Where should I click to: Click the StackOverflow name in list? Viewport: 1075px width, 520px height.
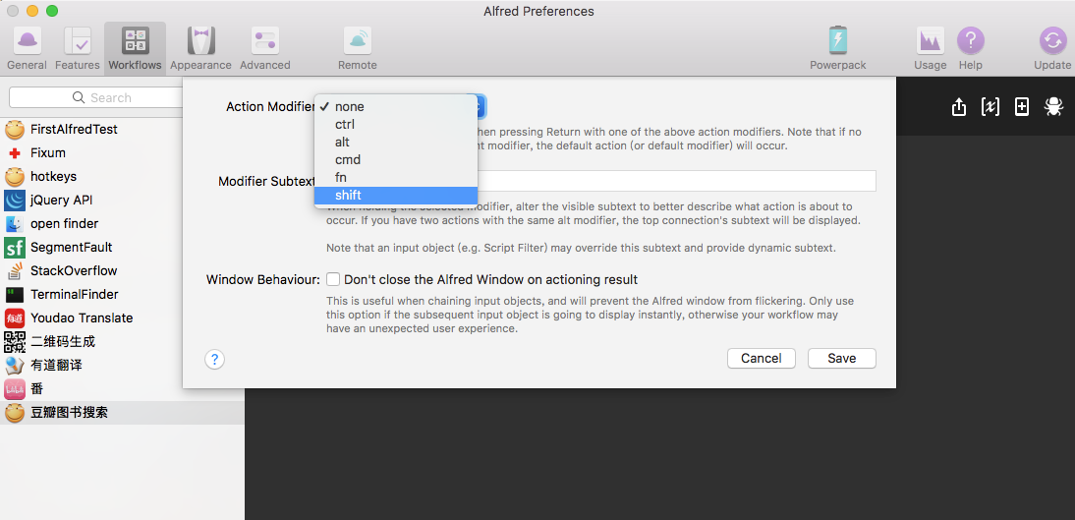[x=74, y=271]
